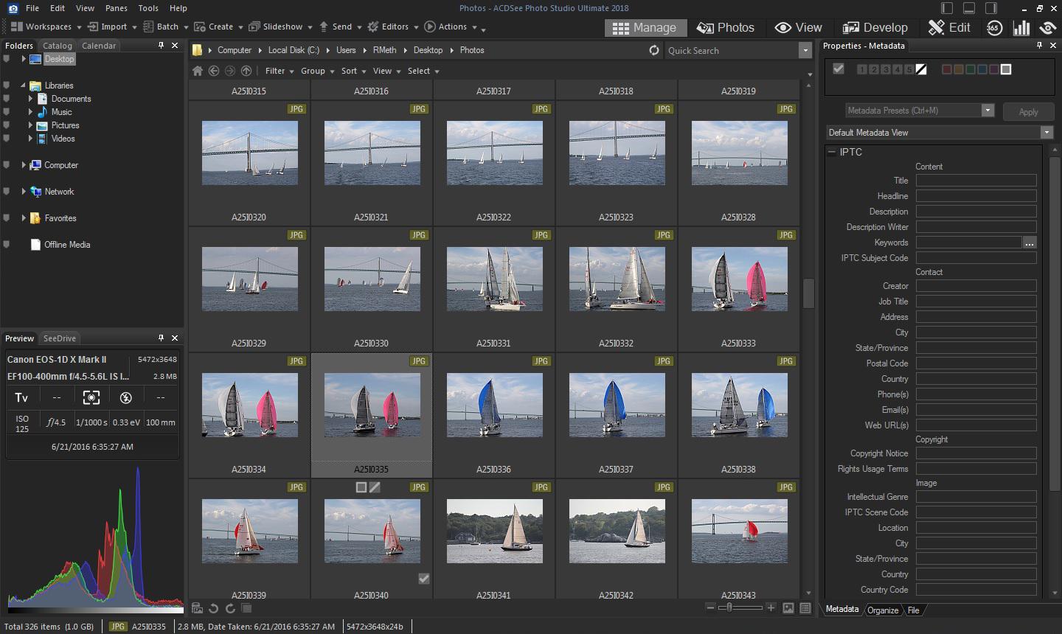Open the Default Metadata View dropdown
Viewport: 1062px width, 634px height.
(x=1047, y=132)
